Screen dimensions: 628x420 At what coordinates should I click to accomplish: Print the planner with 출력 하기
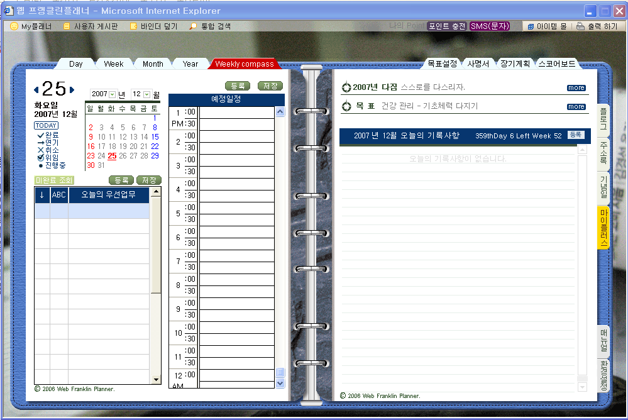(597, 26)
